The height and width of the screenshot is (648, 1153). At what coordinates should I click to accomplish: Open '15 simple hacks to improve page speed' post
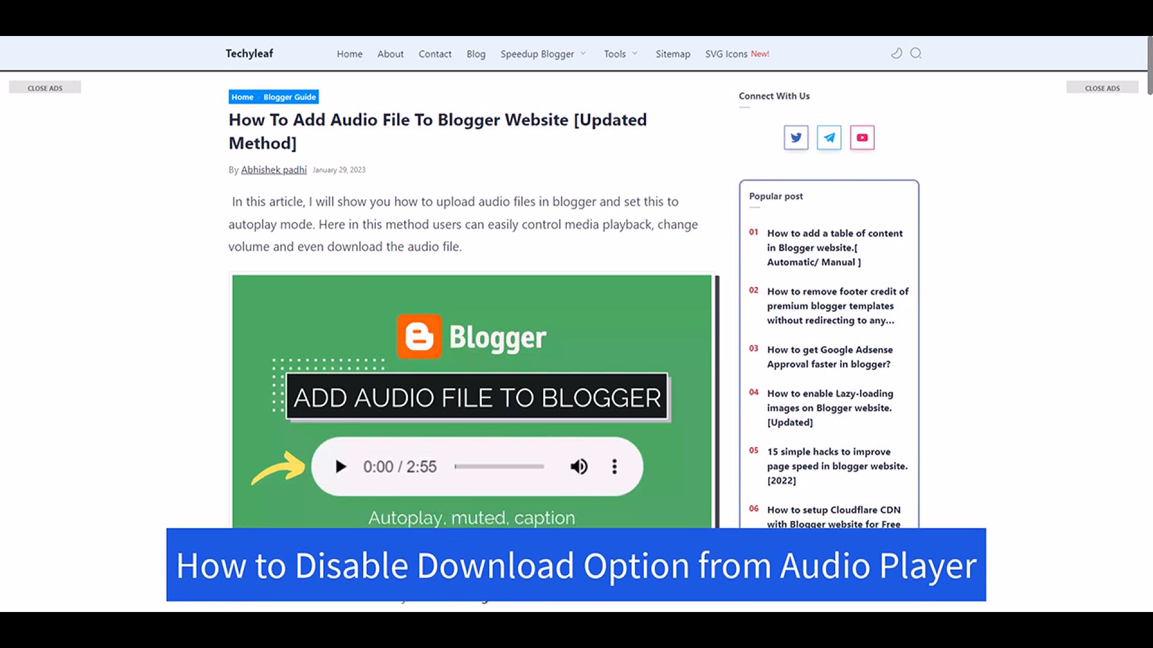[837, 466]
